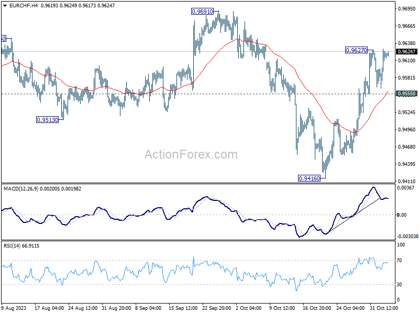Click the RSI scale value 70
The width and height of the screenshot is (419, 314).
pos(399,261)
